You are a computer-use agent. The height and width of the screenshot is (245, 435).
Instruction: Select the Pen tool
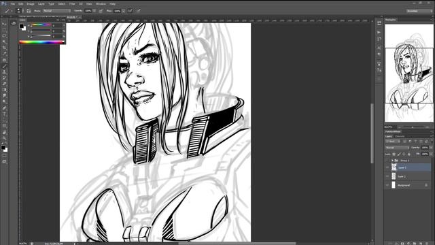coord(4,108)
